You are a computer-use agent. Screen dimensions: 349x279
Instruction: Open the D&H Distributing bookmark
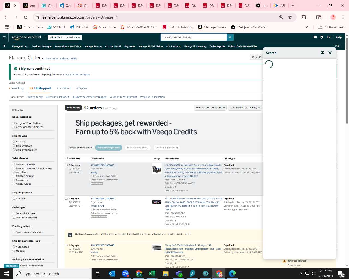pos(178,27)
